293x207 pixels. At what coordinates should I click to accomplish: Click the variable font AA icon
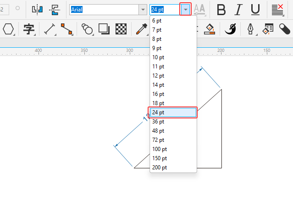point(199,10)
